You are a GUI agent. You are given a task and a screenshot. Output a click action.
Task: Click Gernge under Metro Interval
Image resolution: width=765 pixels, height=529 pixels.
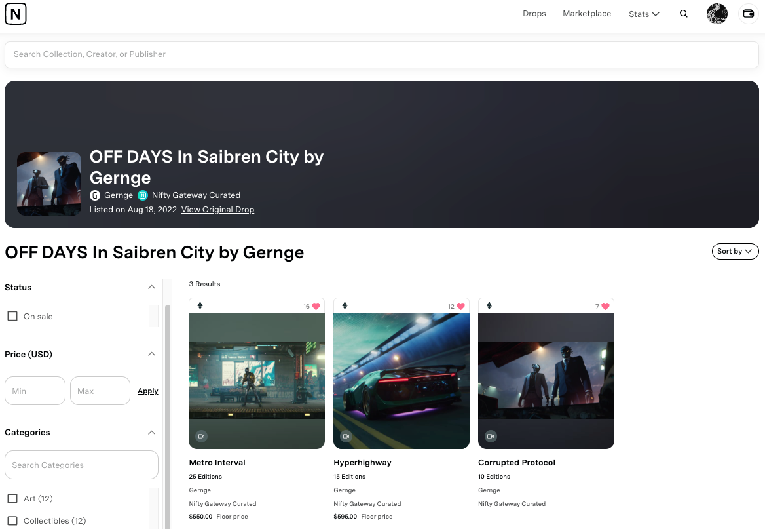pos(200,490)
